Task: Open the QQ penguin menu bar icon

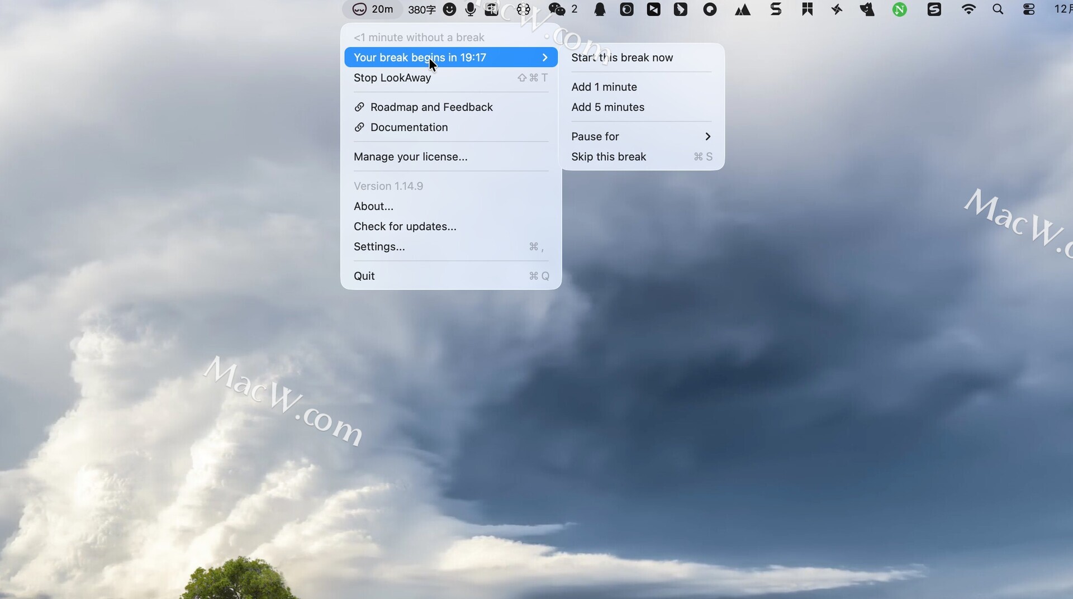Action: (x=600, y=9)
